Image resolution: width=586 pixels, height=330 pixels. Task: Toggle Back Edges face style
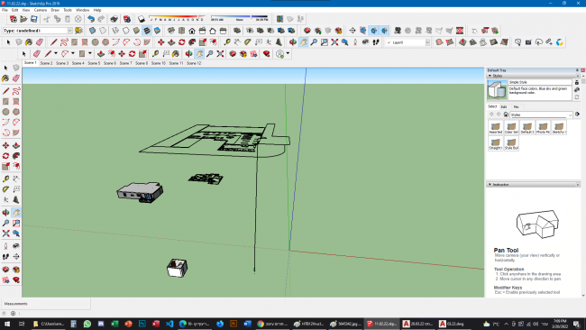pyautogui.click(x=103, y=31)
